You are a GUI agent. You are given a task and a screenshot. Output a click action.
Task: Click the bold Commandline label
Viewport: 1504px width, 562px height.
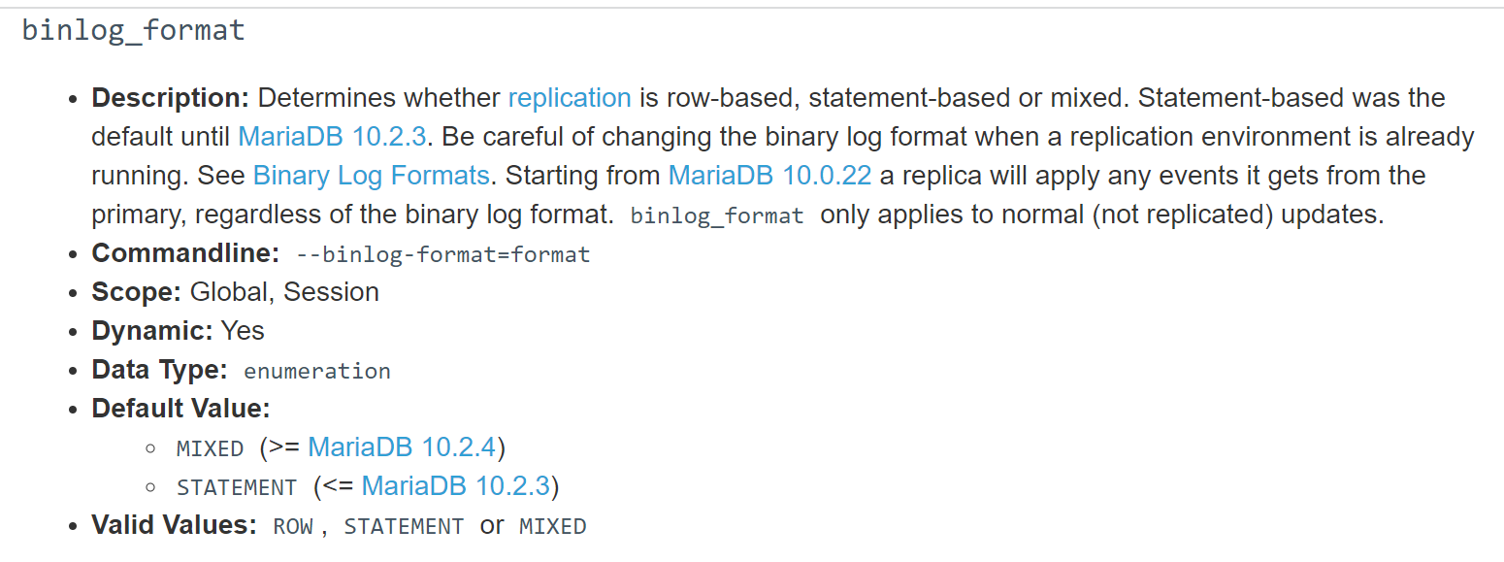(x=185, y=253)
